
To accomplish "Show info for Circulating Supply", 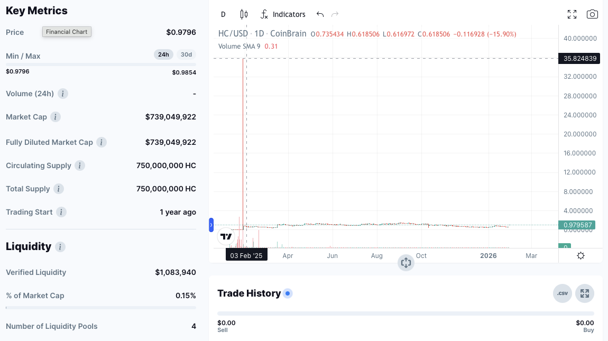I will tap(80, 165).
